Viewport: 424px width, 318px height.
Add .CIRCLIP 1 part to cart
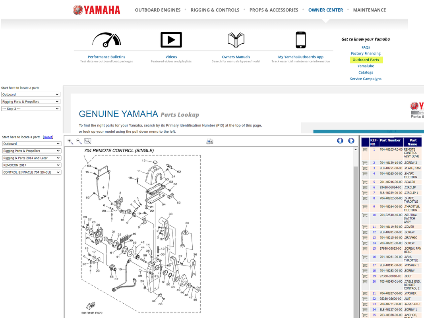coord(365,193)
